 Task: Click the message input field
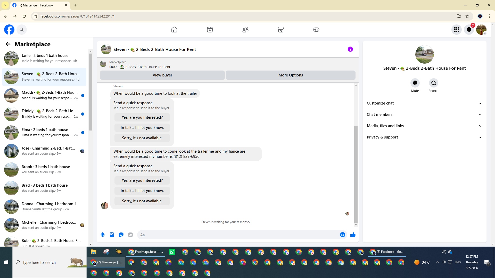pos(238,235)
